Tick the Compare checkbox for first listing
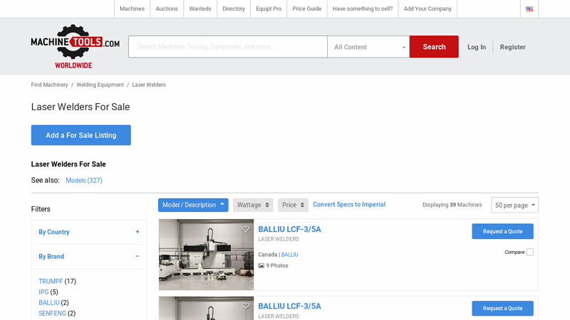Viewport: 570px width, 320px height. click(529, 252)
